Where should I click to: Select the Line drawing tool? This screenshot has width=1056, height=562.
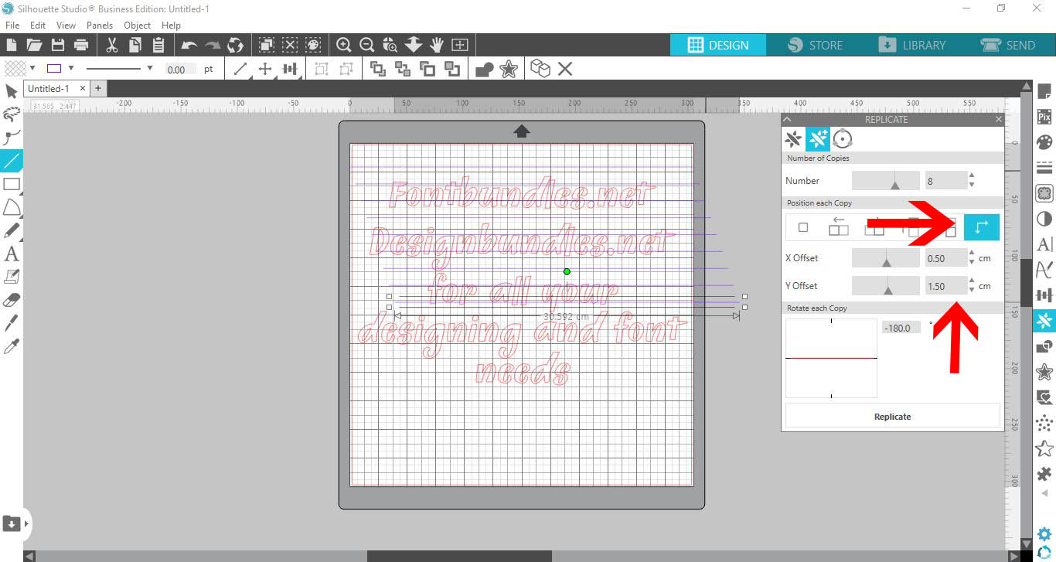[x=12, y=161]
